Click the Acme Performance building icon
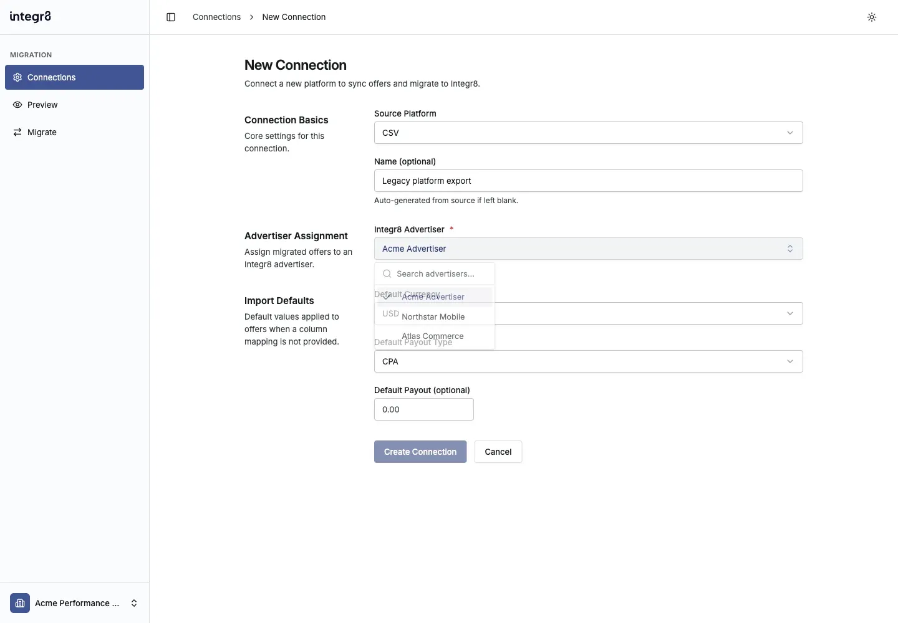The width and height of the screenshot is (898, 623). pos(20,603)
